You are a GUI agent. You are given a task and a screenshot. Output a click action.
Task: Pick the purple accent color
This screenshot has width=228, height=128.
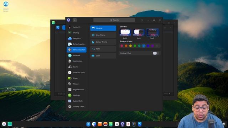coord(152,46)
